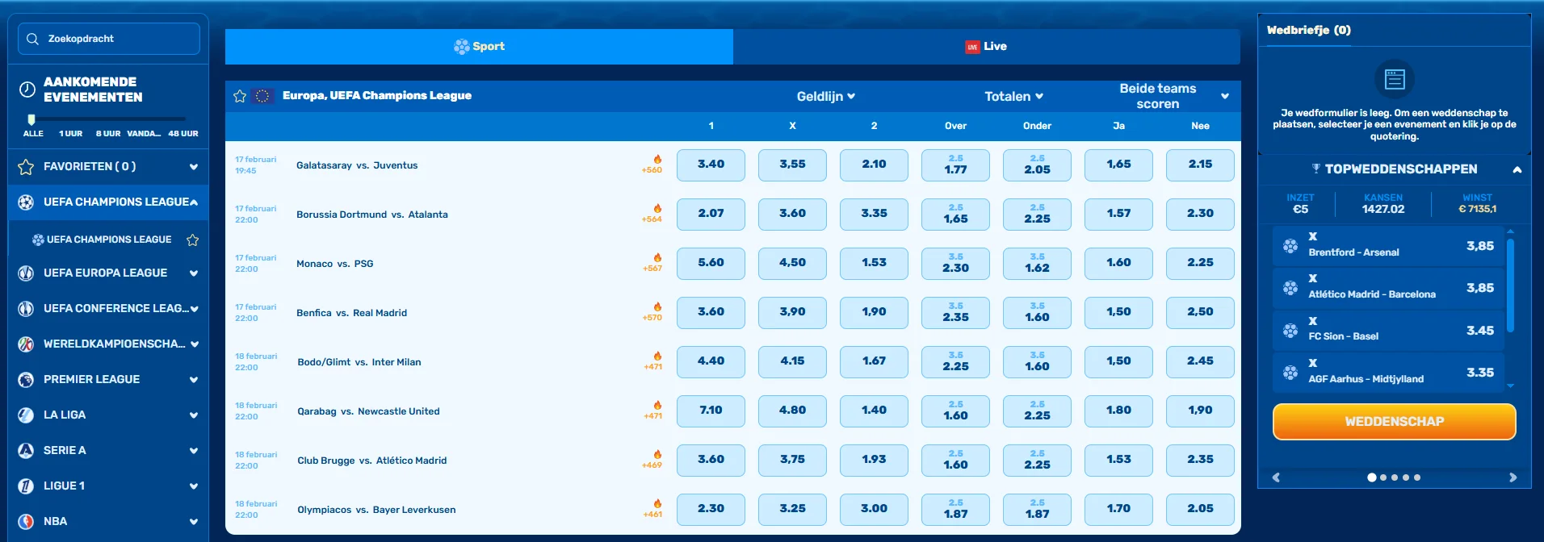This screenshot has height=542, width=1544.
Task: Open the Geldlijn market dropdown
Action: 825,96
